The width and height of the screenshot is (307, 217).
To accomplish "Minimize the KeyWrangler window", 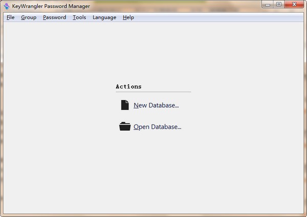I will [268, 4].
